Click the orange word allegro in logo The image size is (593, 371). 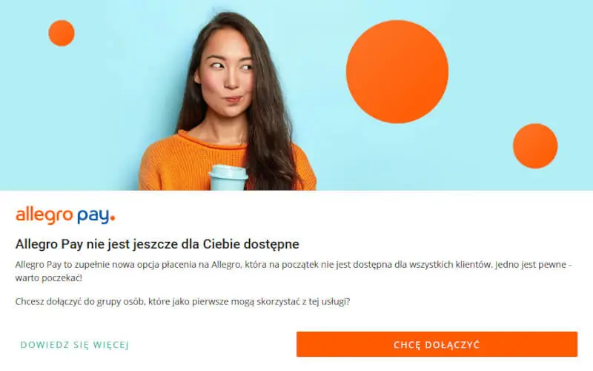(44, 215)
